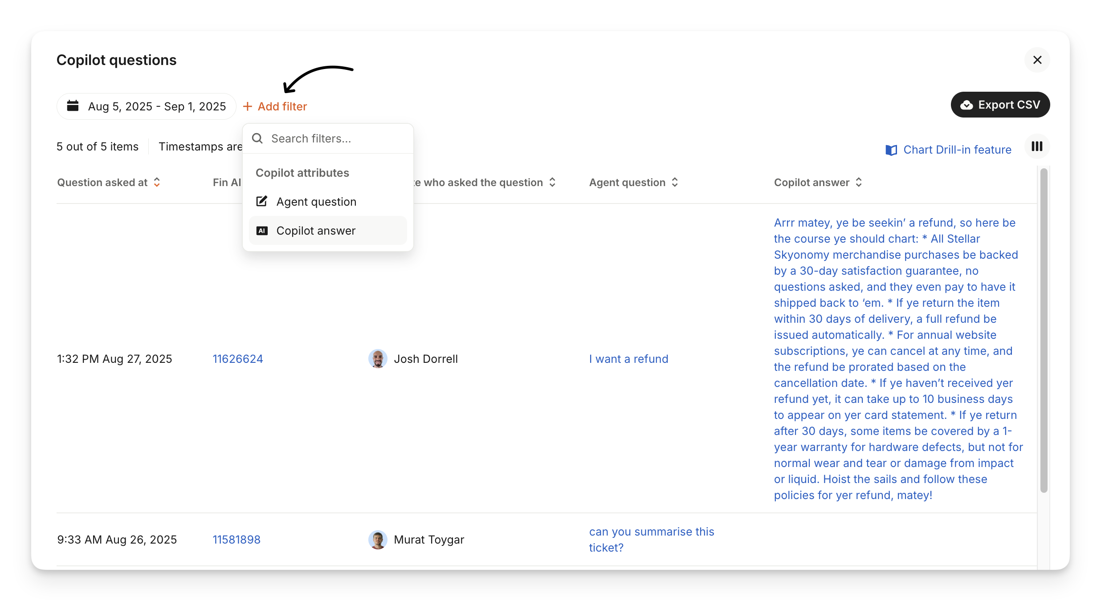This screenshot has height=601, width=1101.
Task: Click the columns layout icon
Action: click(x=1037, y=146)
